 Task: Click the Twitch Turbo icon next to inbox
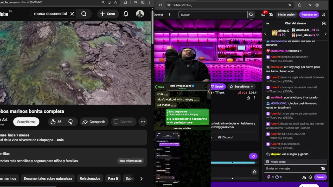coord(271,15)
